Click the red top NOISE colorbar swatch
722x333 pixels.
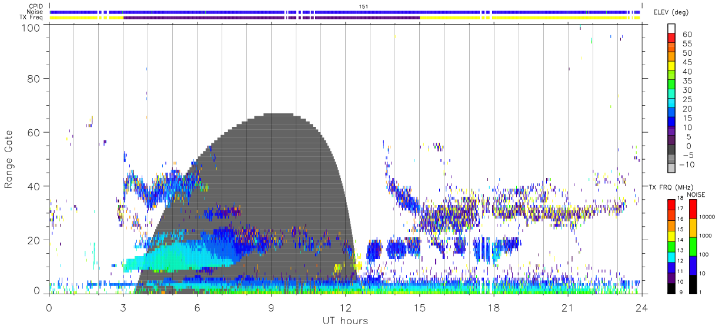(x=694, y=208)
